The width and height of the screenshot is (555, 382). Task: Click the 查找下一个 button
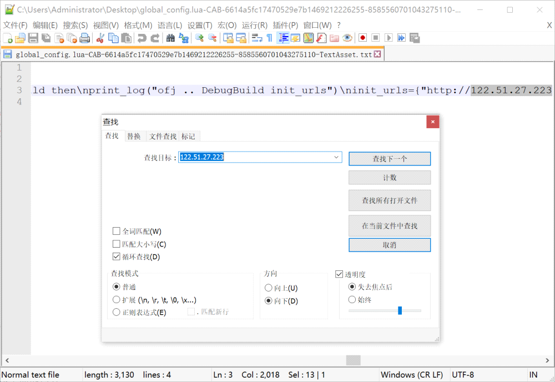(x=390, y=159)
